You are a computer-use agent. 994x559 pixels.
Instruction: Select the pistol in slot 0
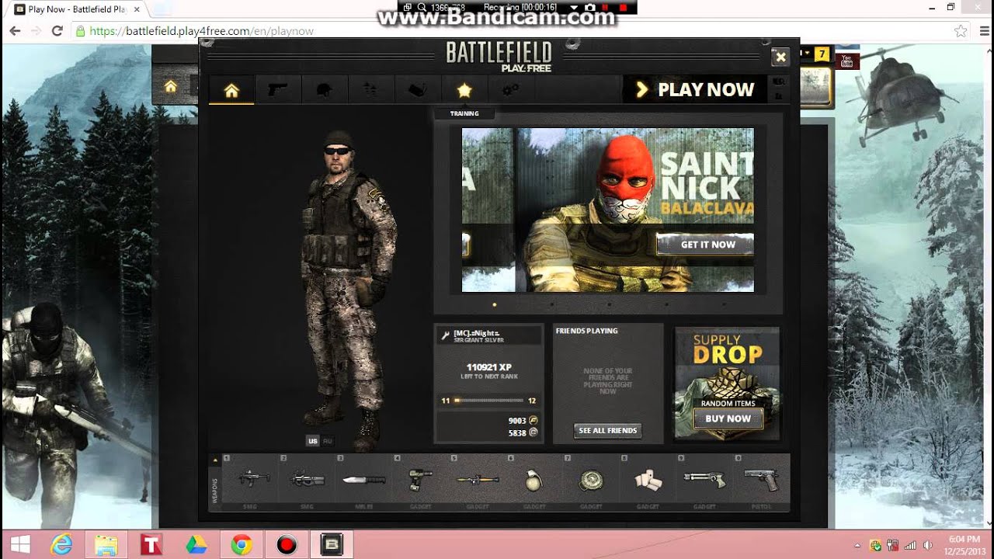tap(761, 481)
